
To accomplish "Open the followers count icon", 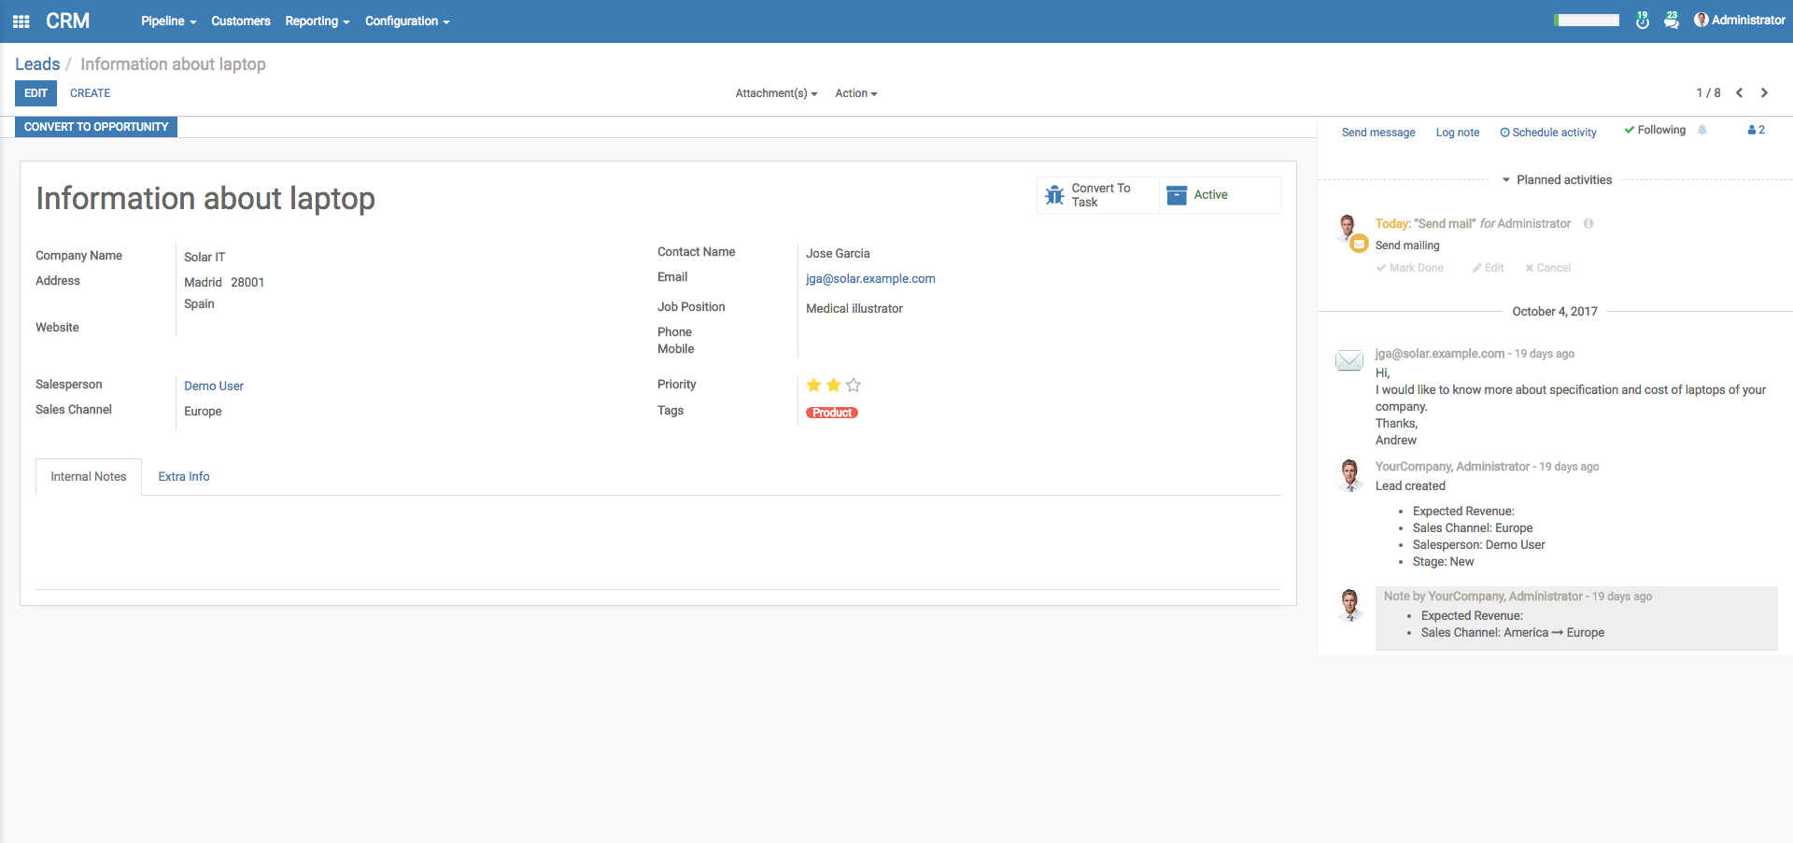I will 1756,131.
